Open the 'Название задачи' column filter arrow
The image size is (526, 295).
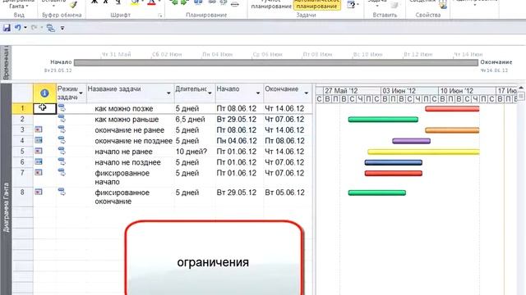tap(168, 93)
